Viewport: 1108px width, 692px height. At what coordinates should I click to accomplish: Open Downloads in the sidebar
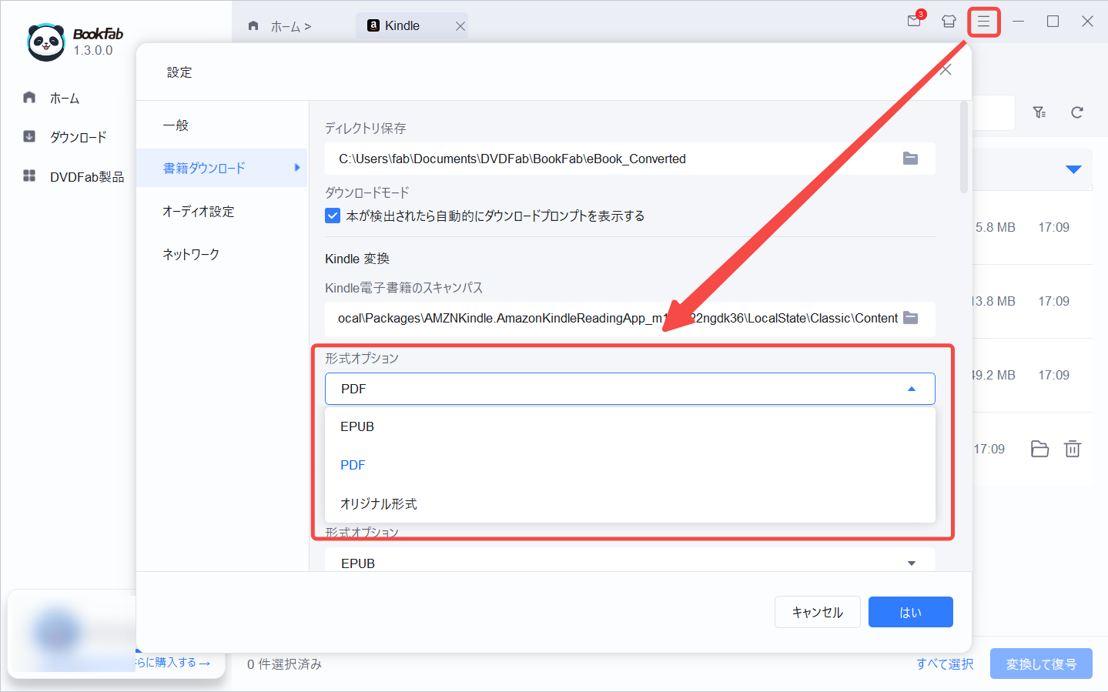point(65,137)
